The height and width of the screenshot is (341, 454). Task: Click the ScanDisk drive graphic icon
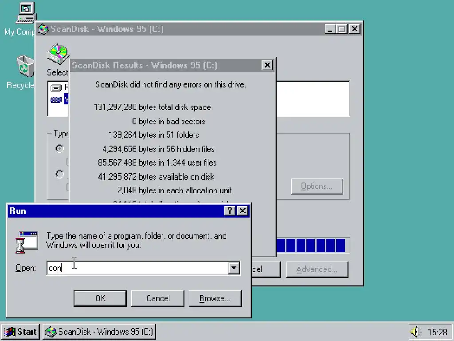(58, 54)
